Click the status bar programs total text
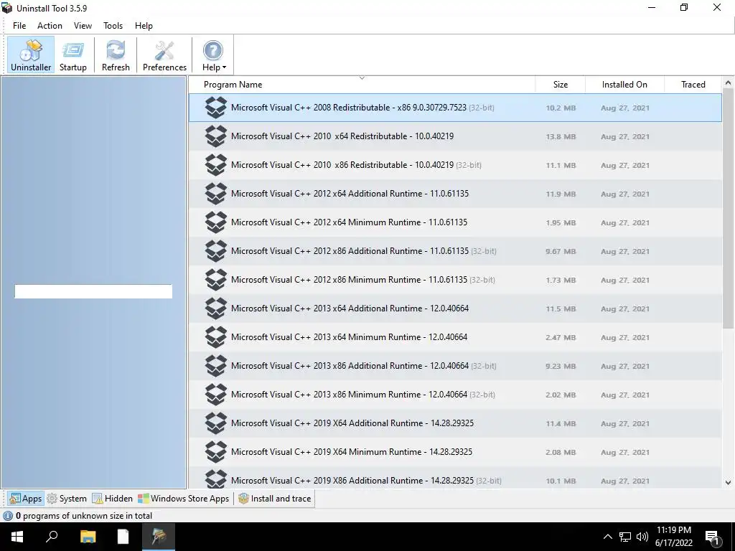 84,516
